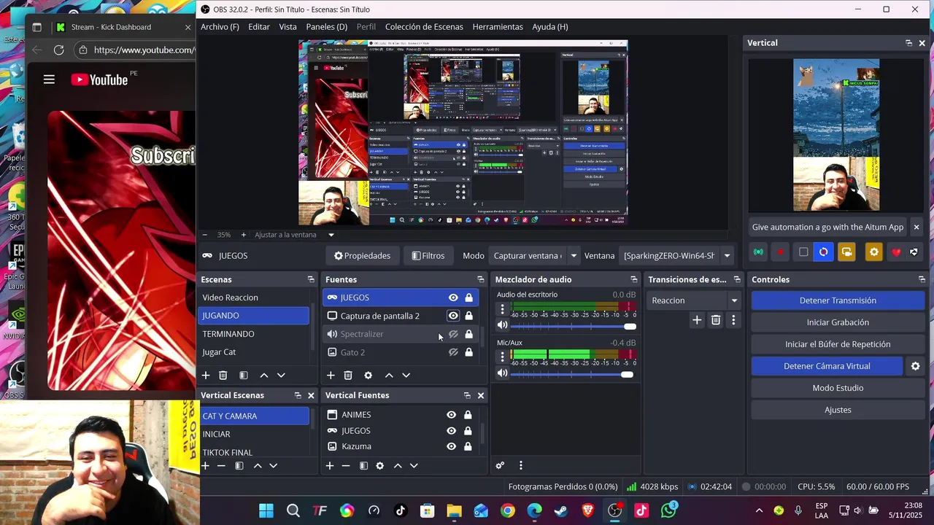Zoom out preview with minus icon
The image size is (934, 525).
coord(205,235)
